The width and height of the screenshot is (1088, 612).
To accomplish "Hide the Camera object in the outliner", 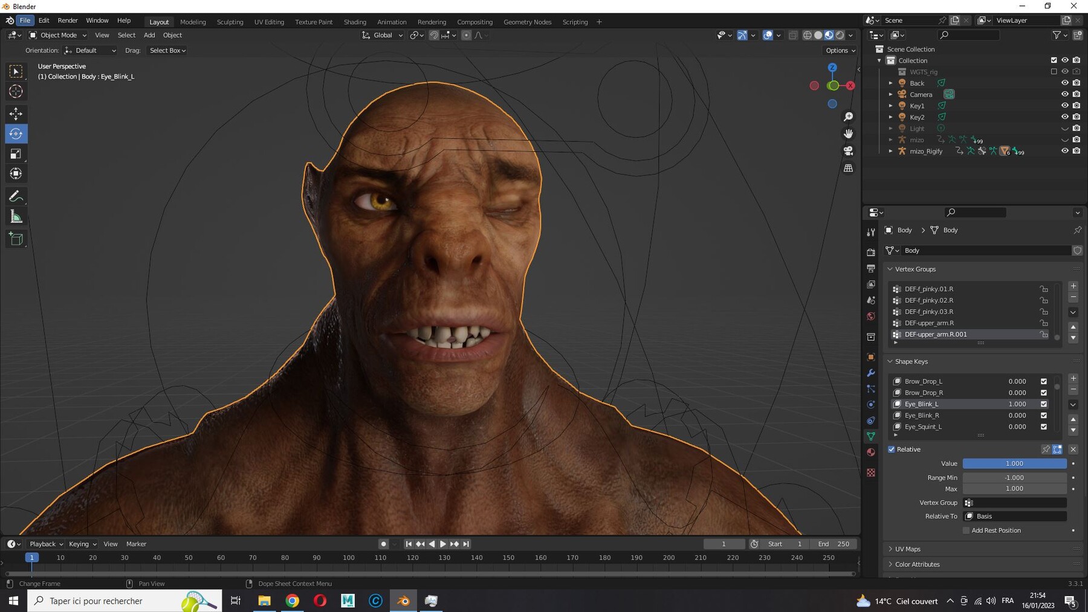I will pyautogui.click(x=1065, y=94).
